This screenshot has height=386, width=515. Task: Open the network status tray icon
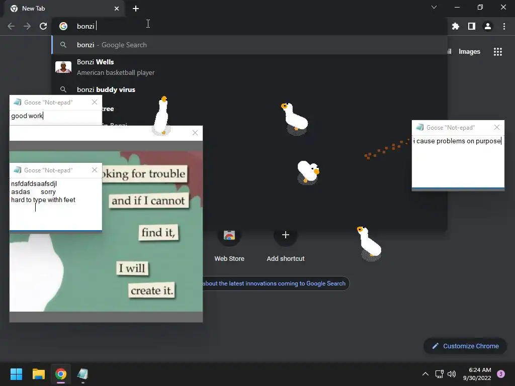[x=439, y=374]
